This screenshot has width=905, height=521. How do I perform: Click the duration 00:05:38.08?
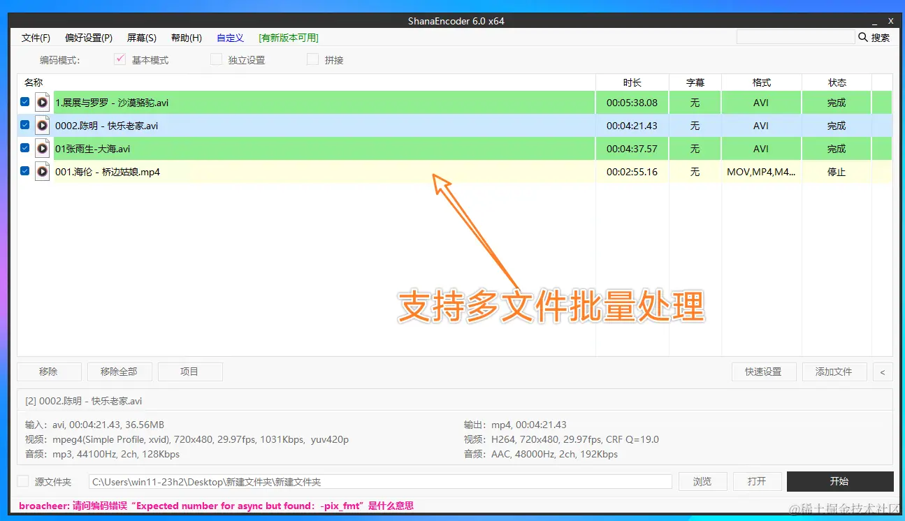pyautogui.click(x=632, y=103)
